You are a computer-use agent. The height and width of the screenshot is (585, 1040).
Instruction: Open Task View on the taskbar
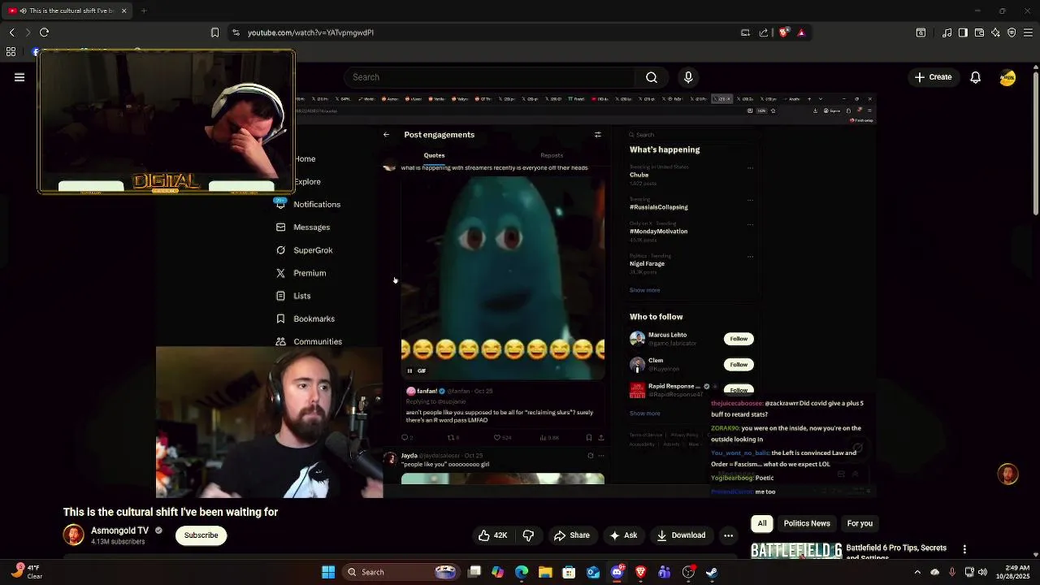click(x=474, y=572)
